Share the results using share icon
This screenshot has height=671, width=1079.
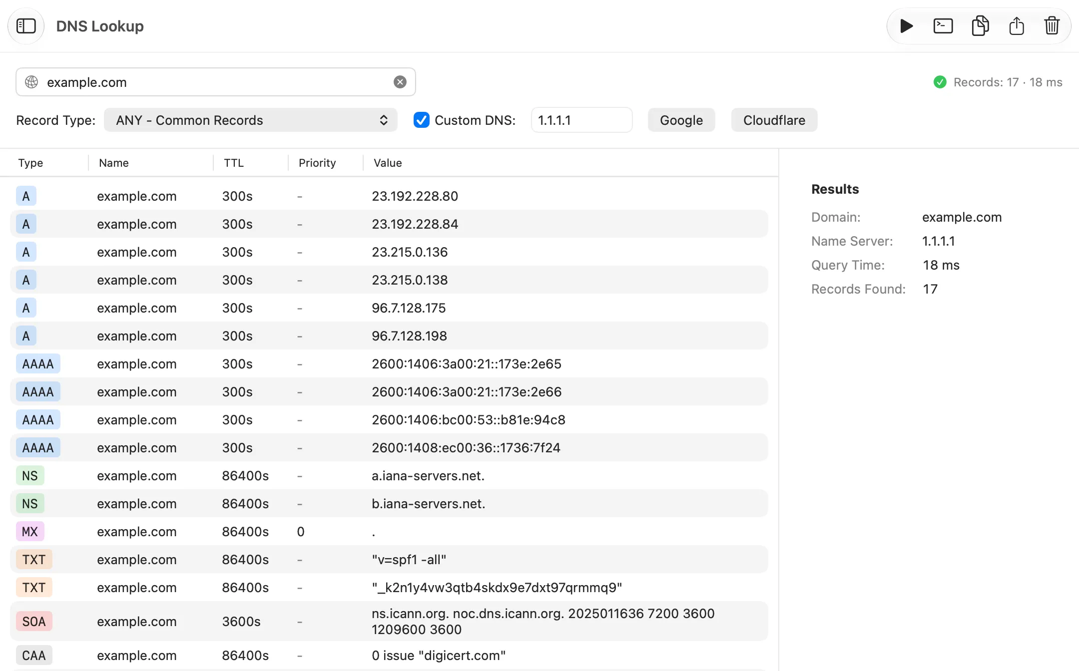[x=1017, y=26]
